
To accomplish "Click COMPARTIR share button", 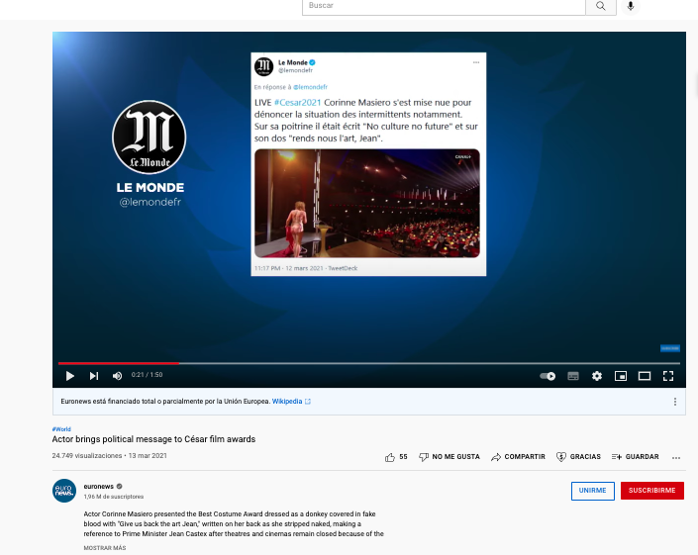I will (518, 457).
